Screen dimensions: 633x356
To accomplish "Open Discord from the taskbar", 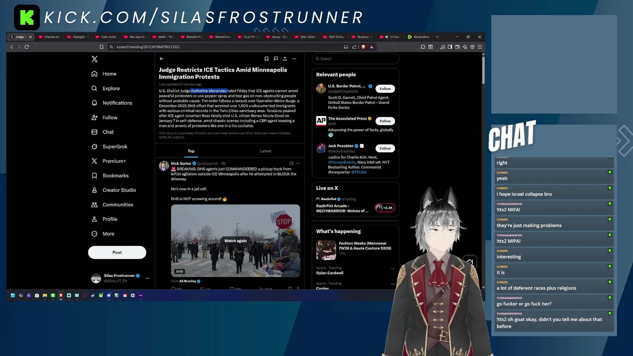I will coord(109,295).
